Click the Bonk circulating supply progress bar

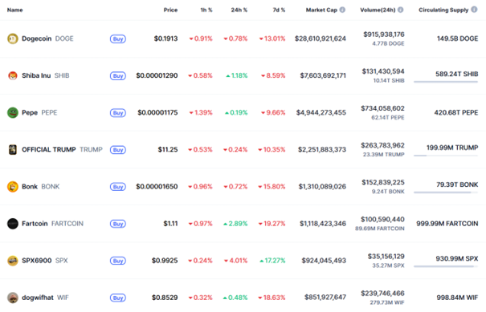pyautogui.click(x=446, y=192)
